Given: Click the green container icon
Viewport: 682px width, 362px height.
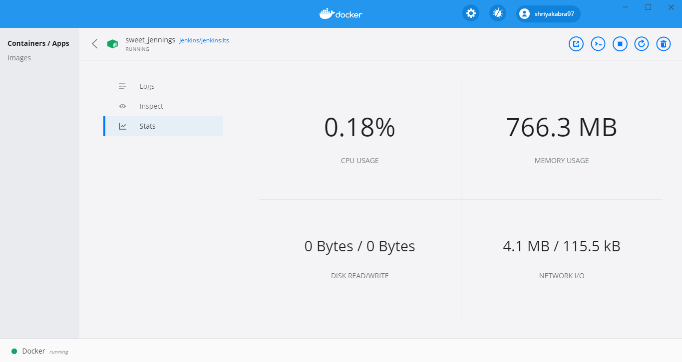Looking at the screenshot, I should 112,44.
